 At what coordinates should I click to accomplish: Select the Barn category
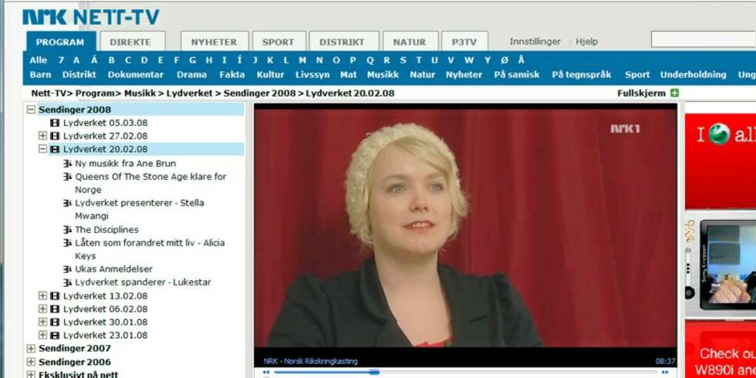pos(40,75)
